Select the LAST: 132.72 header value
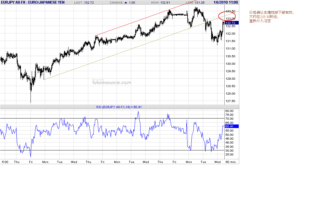Screen dimensions: 329x211 click(84, 2)
